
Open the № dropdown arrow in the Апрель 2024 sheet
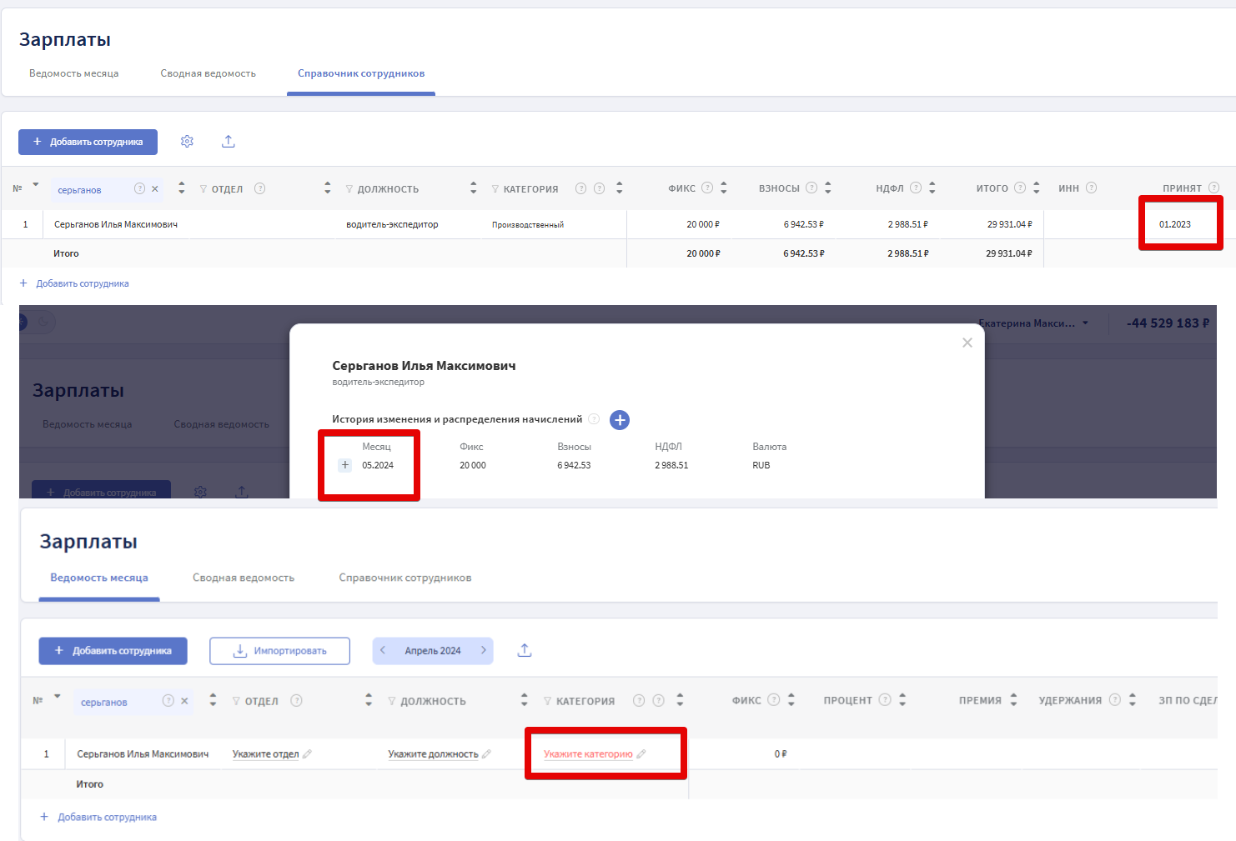pos(58,696)
